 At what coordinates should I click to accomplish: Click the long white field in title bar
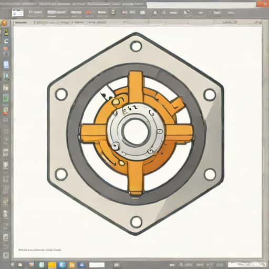coord(201,5)
